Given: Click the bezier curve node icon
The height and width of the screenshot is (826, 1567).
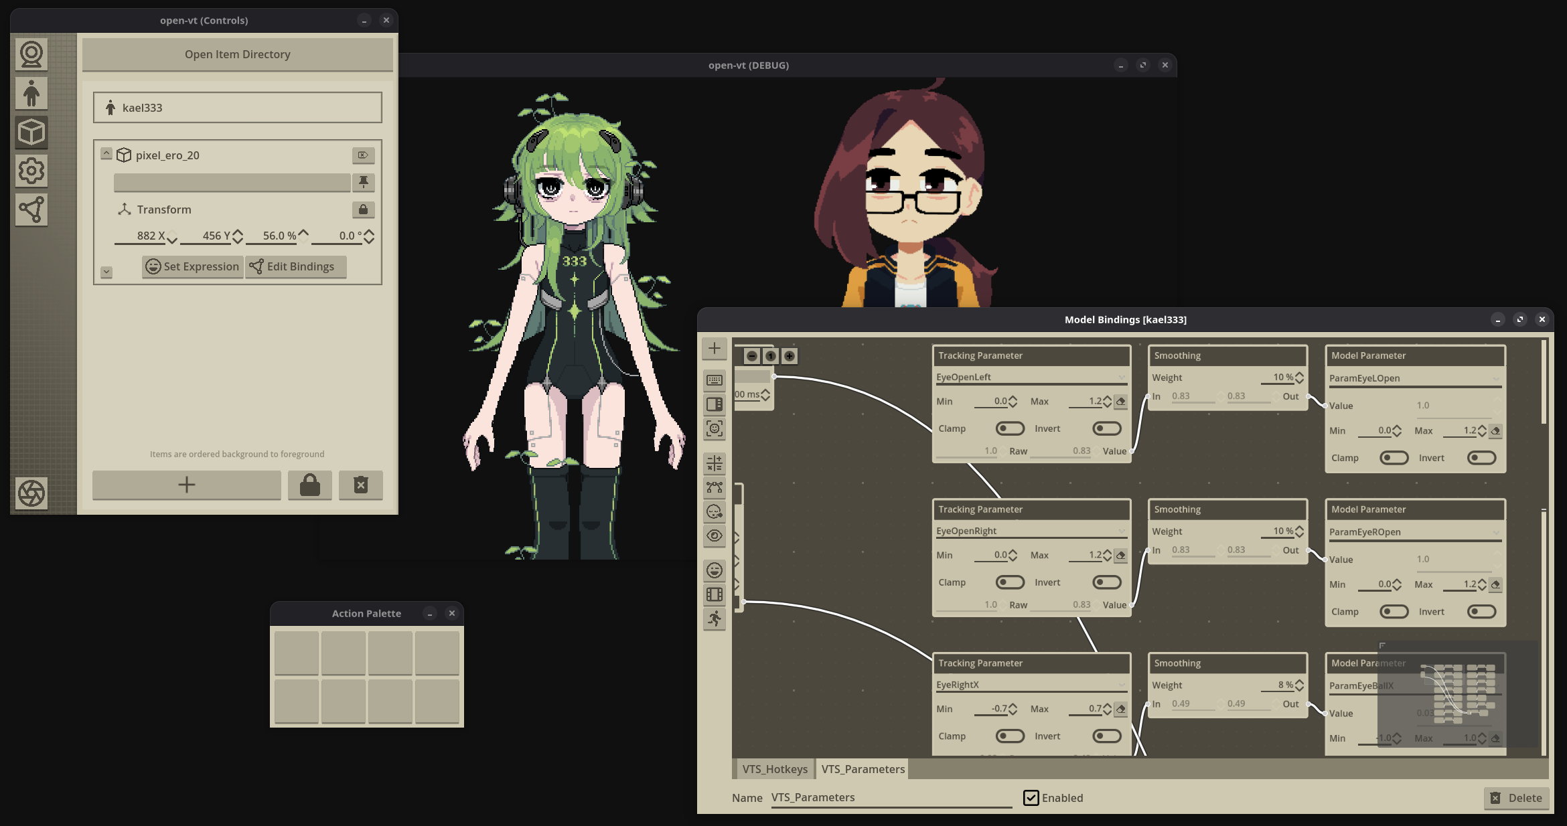Looking at the screenshot, I should click(715, 487).
